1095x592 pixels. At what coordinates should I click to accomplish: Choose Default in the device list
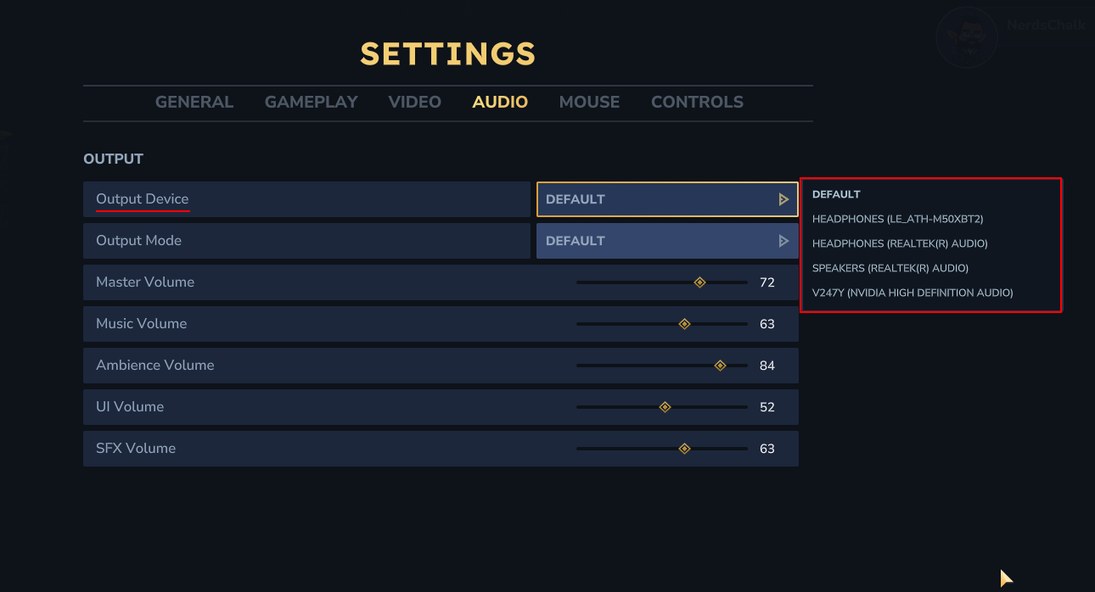836,194
